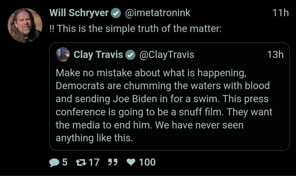The height and width of the screenshot is (176, 296).
Task: Click the retweet count of 17
Action: tap(94, 162)
